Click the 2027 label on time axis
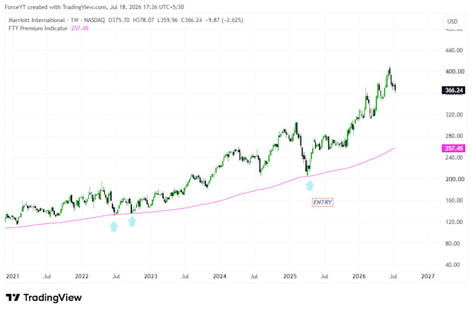The image size is (472, 312). [428, 276]
